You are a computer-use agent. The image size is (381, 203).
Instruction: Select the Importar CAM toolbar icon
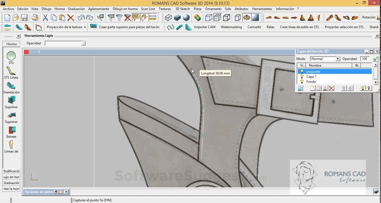tap(205, 27)
